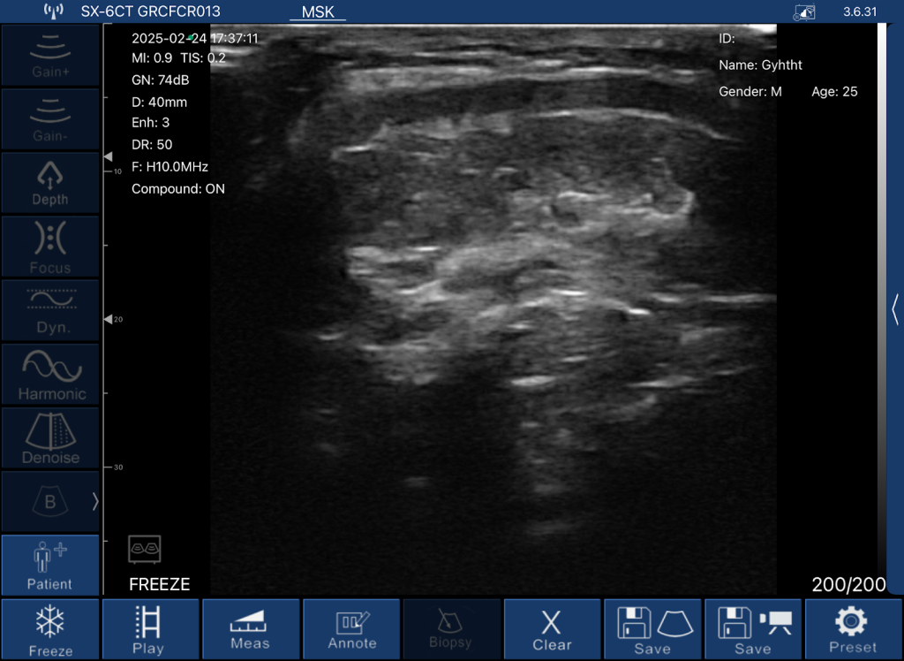The image size is (904, 661).
Task: Click the ID: field label
Action: (x=727, y=39)
